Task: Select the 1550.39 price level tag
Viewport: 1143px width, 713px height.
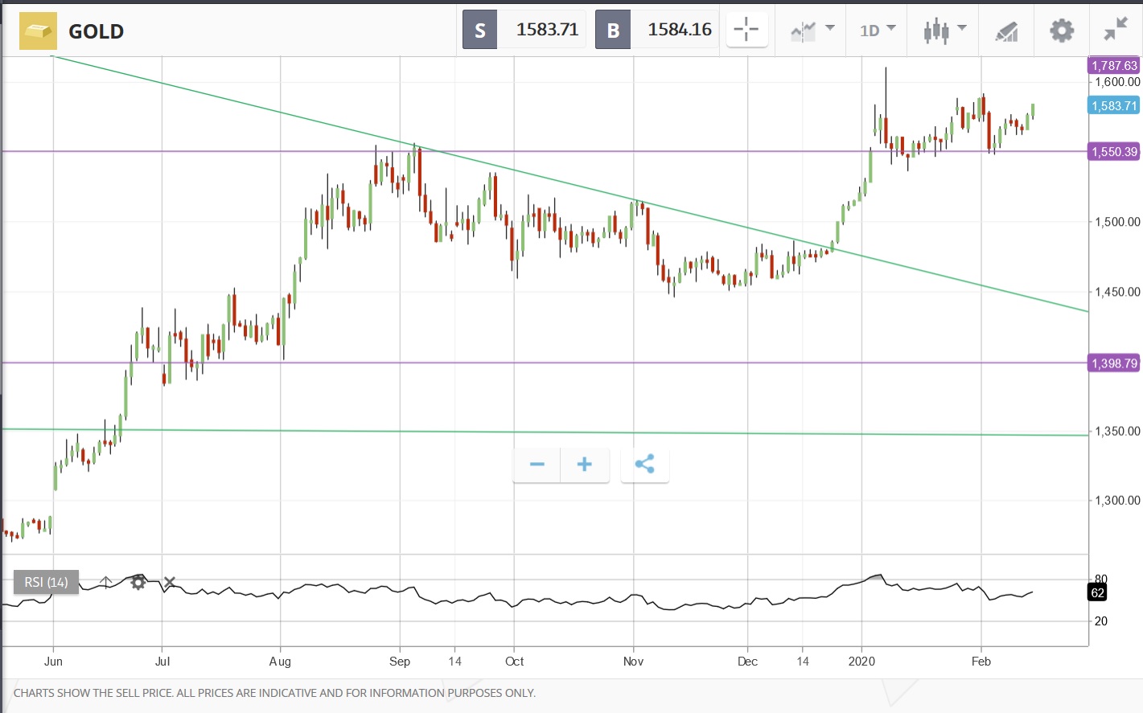Action: (x=1113, y=151)
